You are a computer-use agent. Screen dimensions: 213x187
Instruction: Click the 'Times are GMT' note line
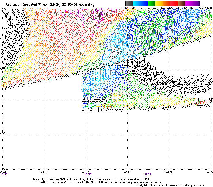tap(91, 179)
